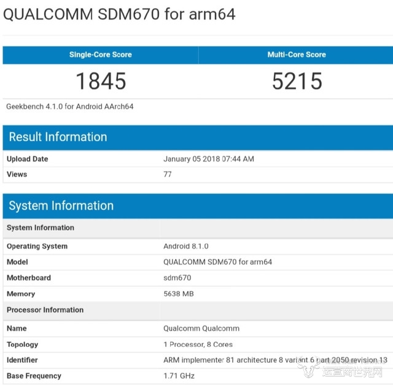Click the Views count value 77
393x385 pixels.
[168, 174]
